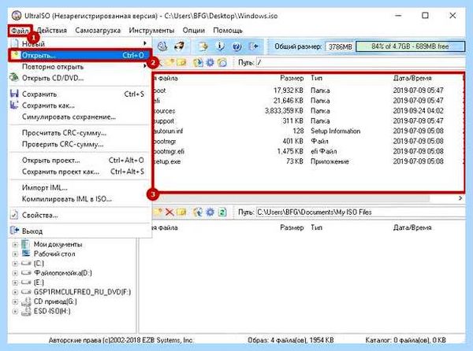Click the Размер column header in upper list

click(292, 78)
